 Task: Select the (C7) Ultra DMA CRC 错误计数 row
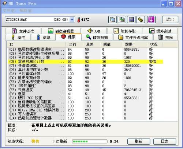tap(85, 110)
